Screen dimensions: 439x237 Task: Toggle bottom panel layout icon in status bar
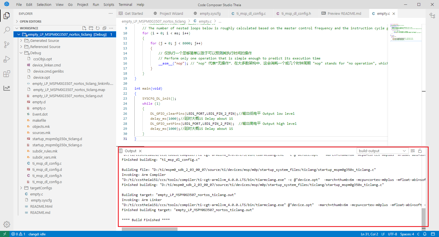point(433,234)
